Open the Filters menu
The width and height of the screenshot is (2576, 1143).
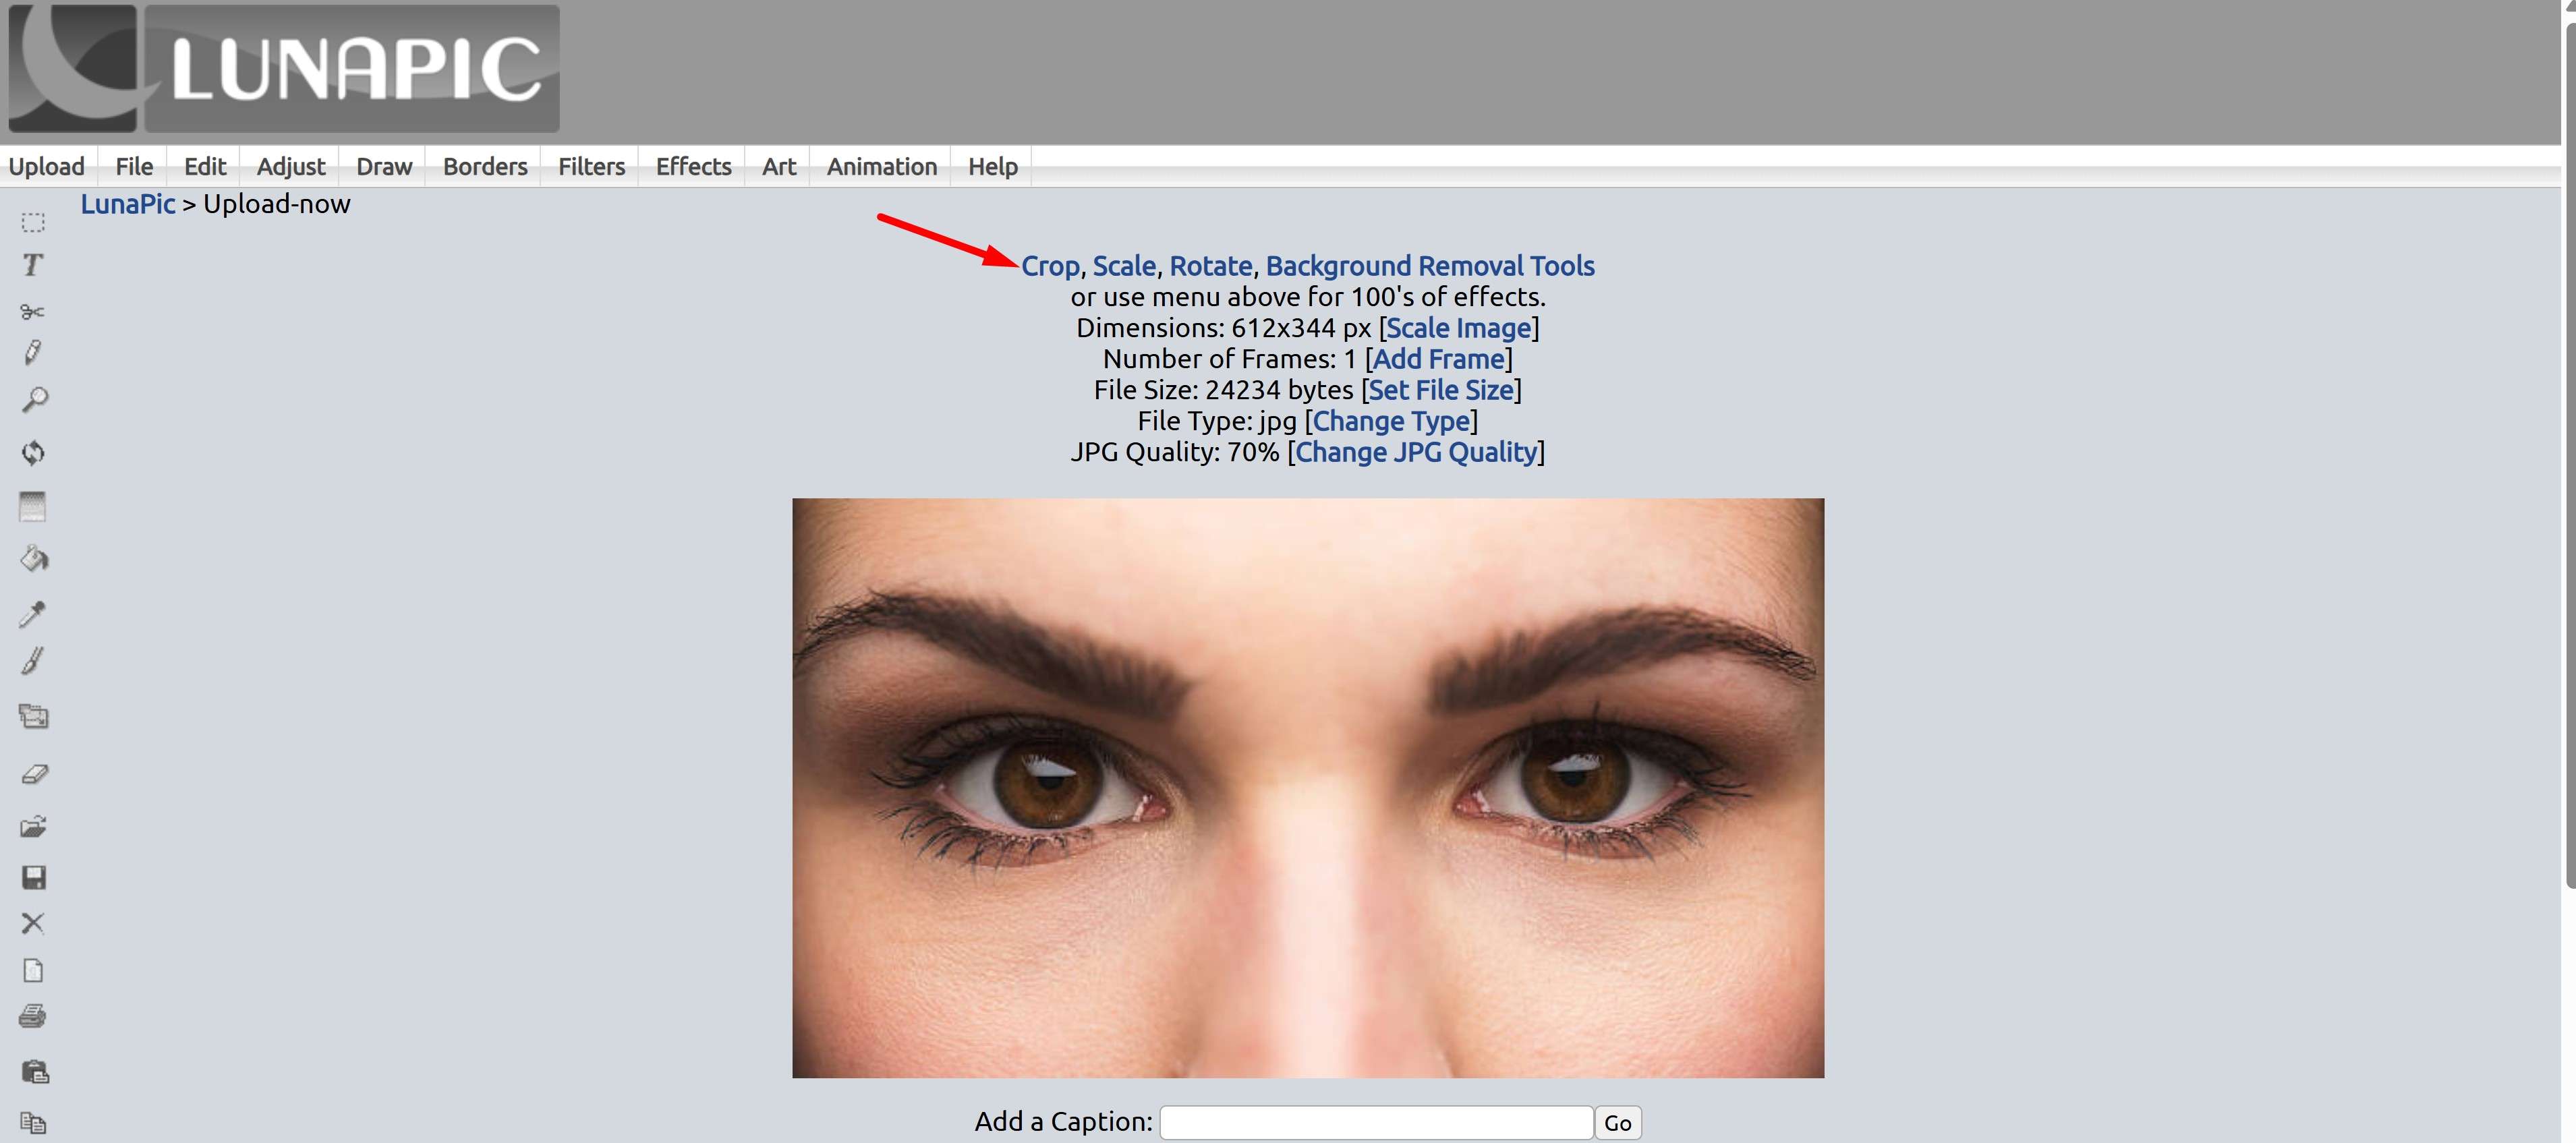(591, 166)
